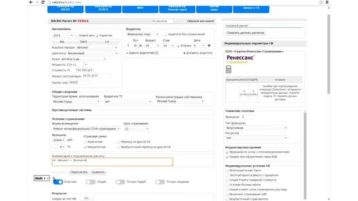Open Коробка передач dropdown
This screenshot has height=201, width=358.
tap(97, 47)
